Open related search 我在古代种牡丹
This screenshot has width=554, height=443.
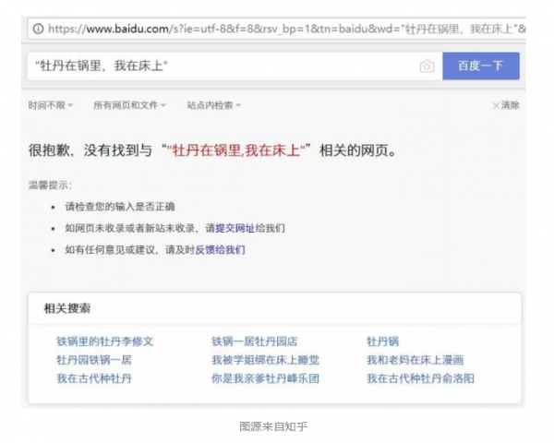click(94, 378)
